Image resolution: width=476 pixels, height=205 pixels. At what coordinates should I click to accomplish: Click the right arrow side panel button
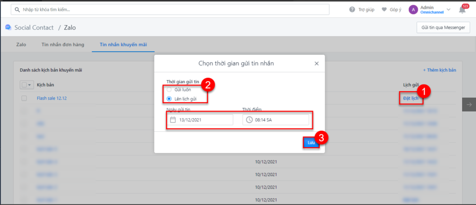tap(469, 105)
